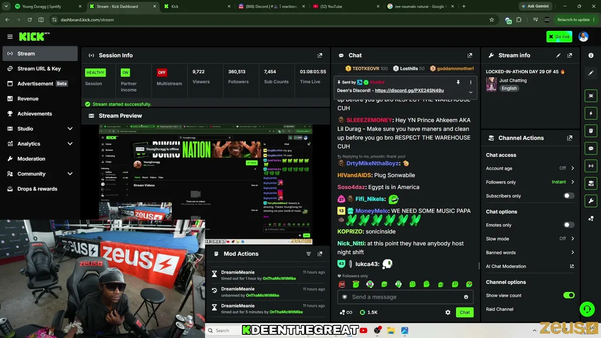The width and height of the screenshot is (601, 338).
Task: Expand the Analytics sidebar section
Action: tap(70, 144)
